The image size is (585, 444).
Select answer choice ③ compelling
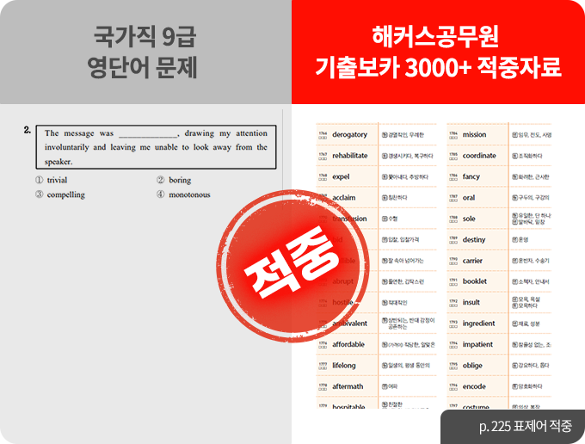coord(60,194)
